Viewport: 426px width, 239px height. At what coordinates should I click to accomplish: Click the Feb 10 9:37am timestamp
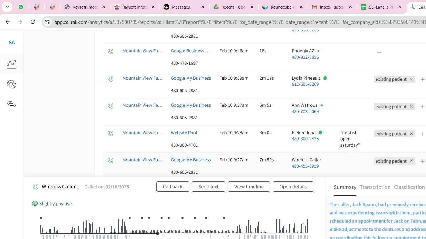tap(234, 105)
